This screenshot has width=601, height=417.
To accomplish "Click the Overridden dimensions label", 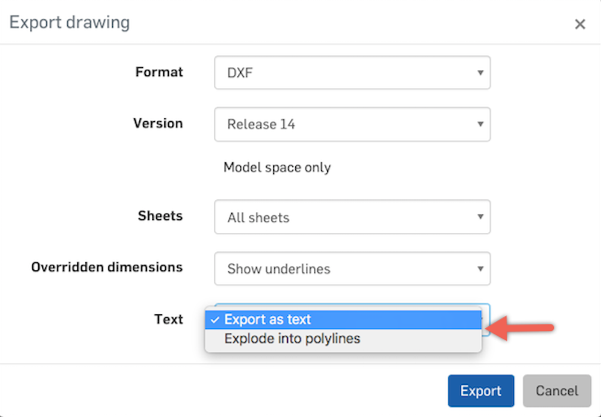I will [107, 267].
